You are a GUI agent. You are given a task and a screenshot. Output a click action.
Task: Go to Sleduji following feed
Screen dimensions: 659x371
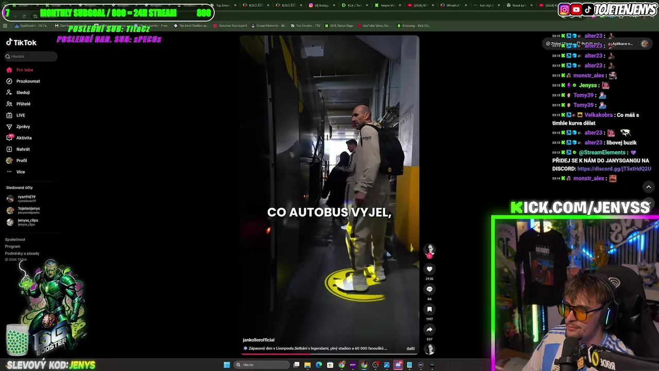(23, 93)
